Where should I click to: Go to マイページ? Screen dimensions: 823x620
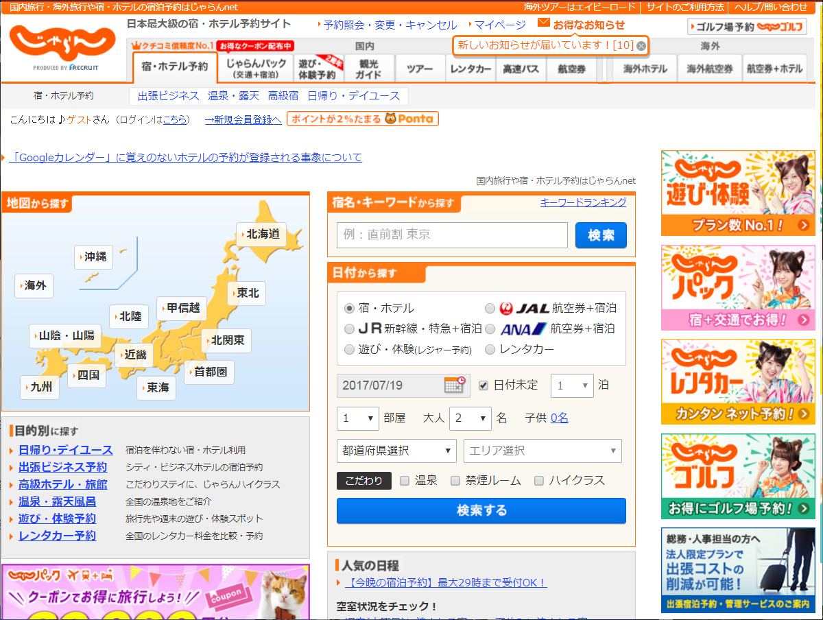(x=500, y=25)
